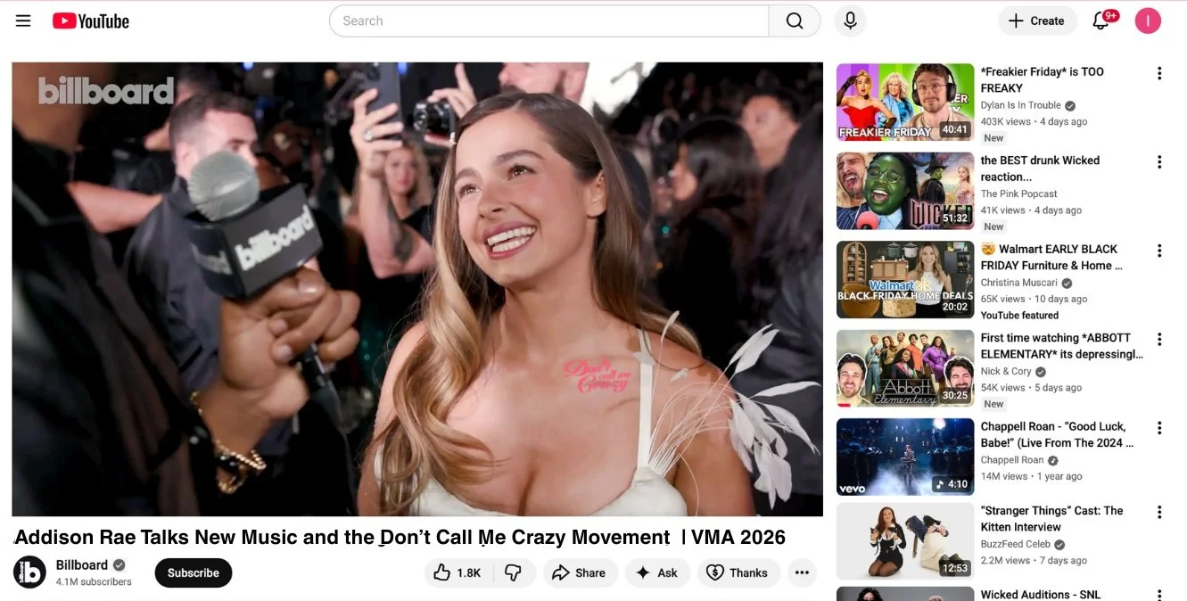The width and height of the screenshot is (1187, 601).
Task: Like the video with thumbs up
Action: pos(457,573)
